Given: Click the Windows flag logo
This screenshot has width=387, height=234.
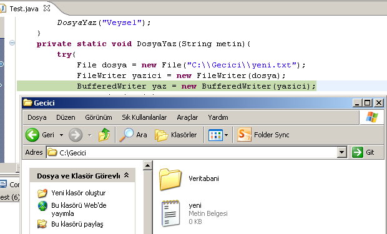Looking at the screenshot, I should tap(371, 117).
